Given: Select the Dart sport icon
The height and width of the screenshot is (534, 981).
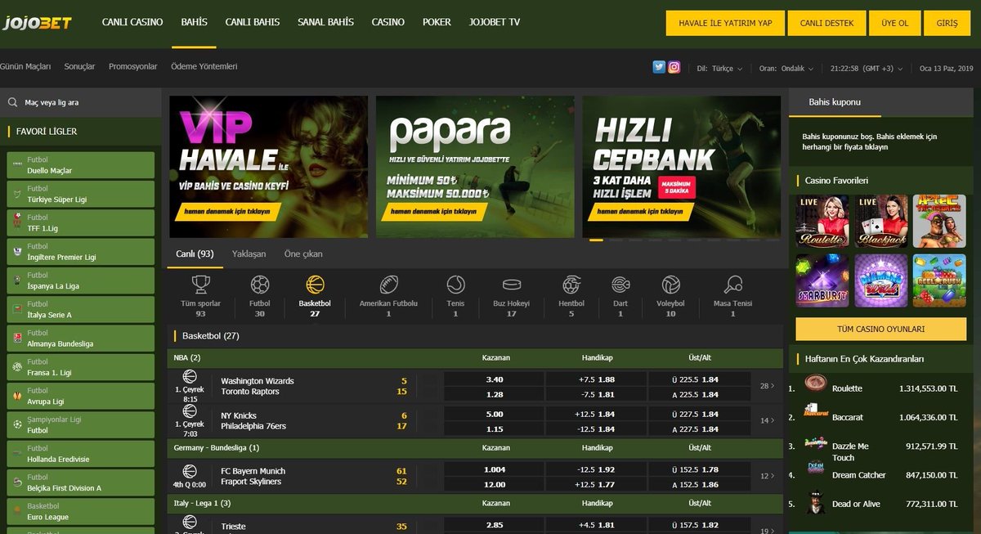Looking at the screenshot, I should (620, 285).
